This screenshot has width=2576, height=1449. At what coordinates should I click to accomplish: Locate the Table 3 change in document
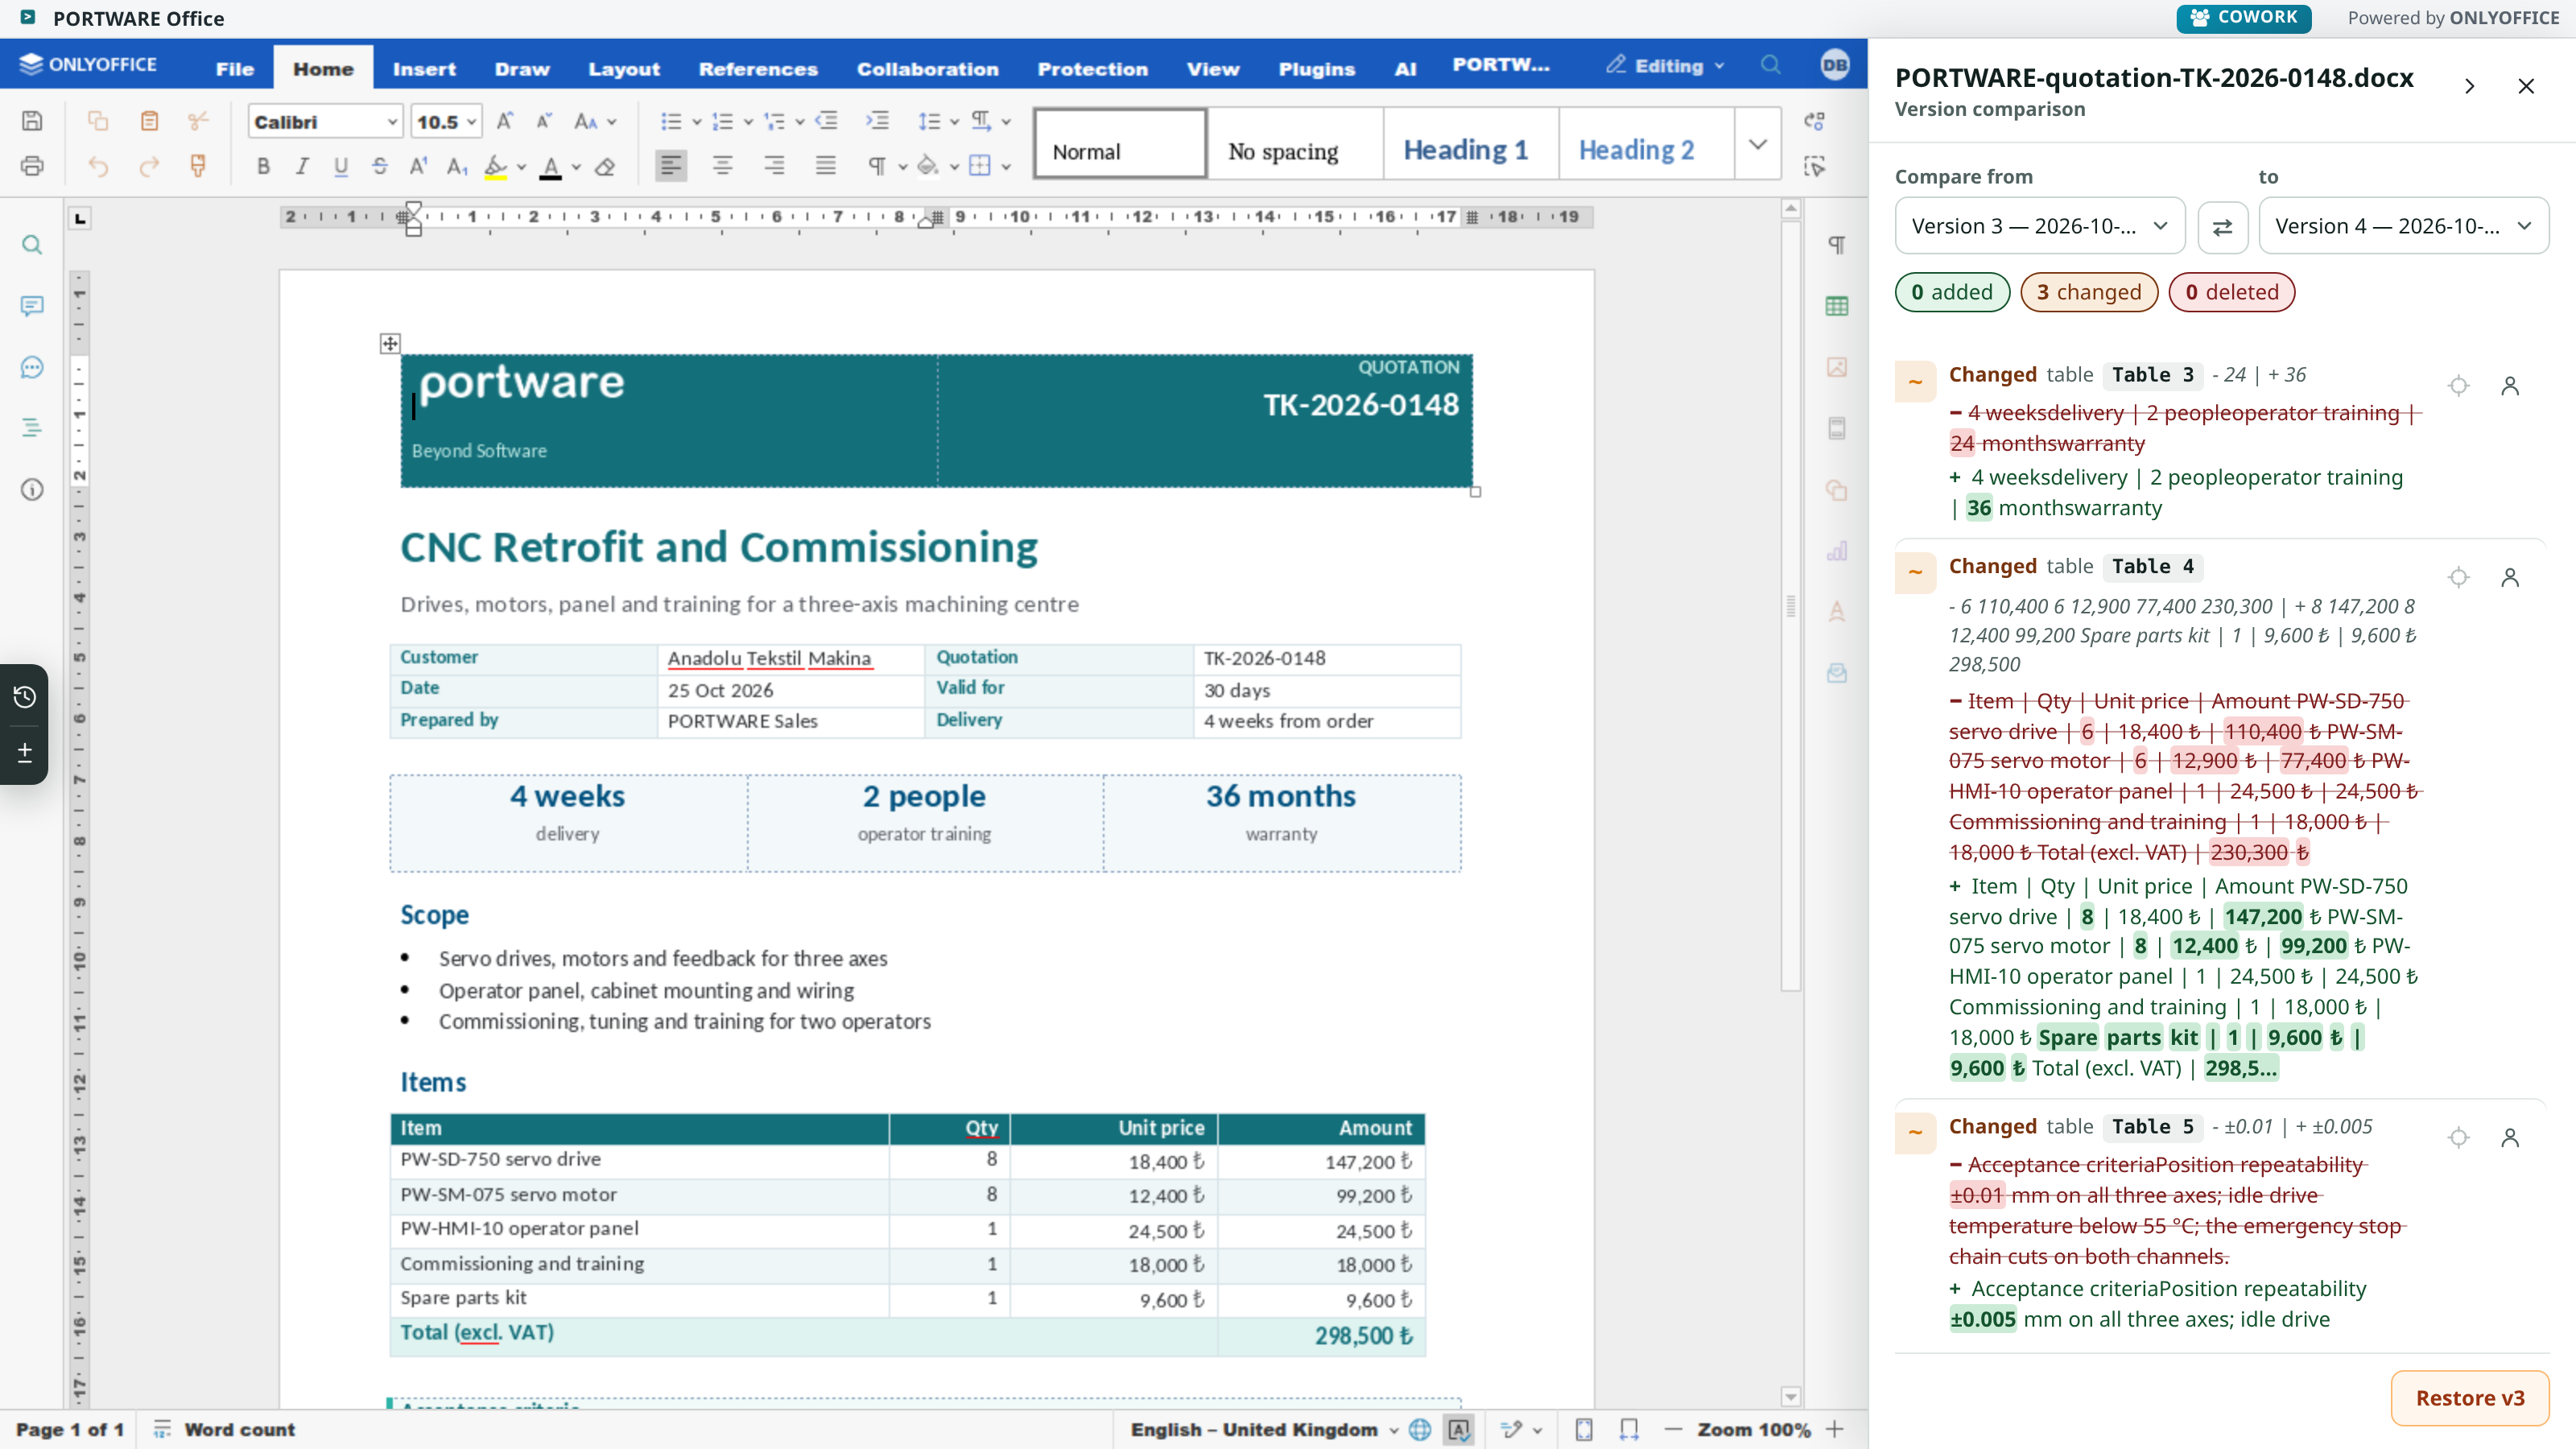coord(2459,386)
